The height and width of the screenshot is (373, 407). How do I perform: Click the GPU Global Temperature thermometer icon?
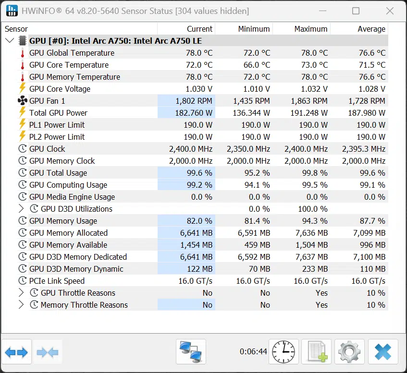23,53
